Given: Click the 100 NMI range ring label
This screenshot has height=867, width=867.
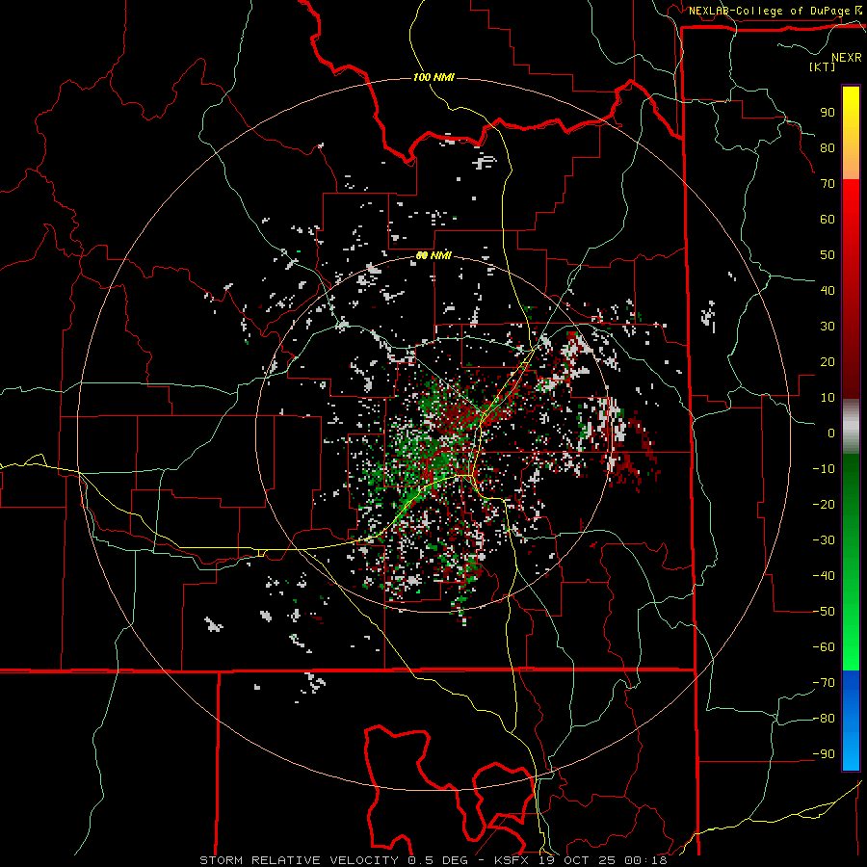Looking at the screenshot, I should click(x=433, y=77).
